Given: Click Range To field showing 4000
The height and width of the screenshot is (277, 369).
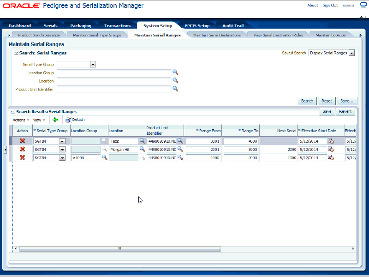Looking at the screenshot, I should point(241,141).
